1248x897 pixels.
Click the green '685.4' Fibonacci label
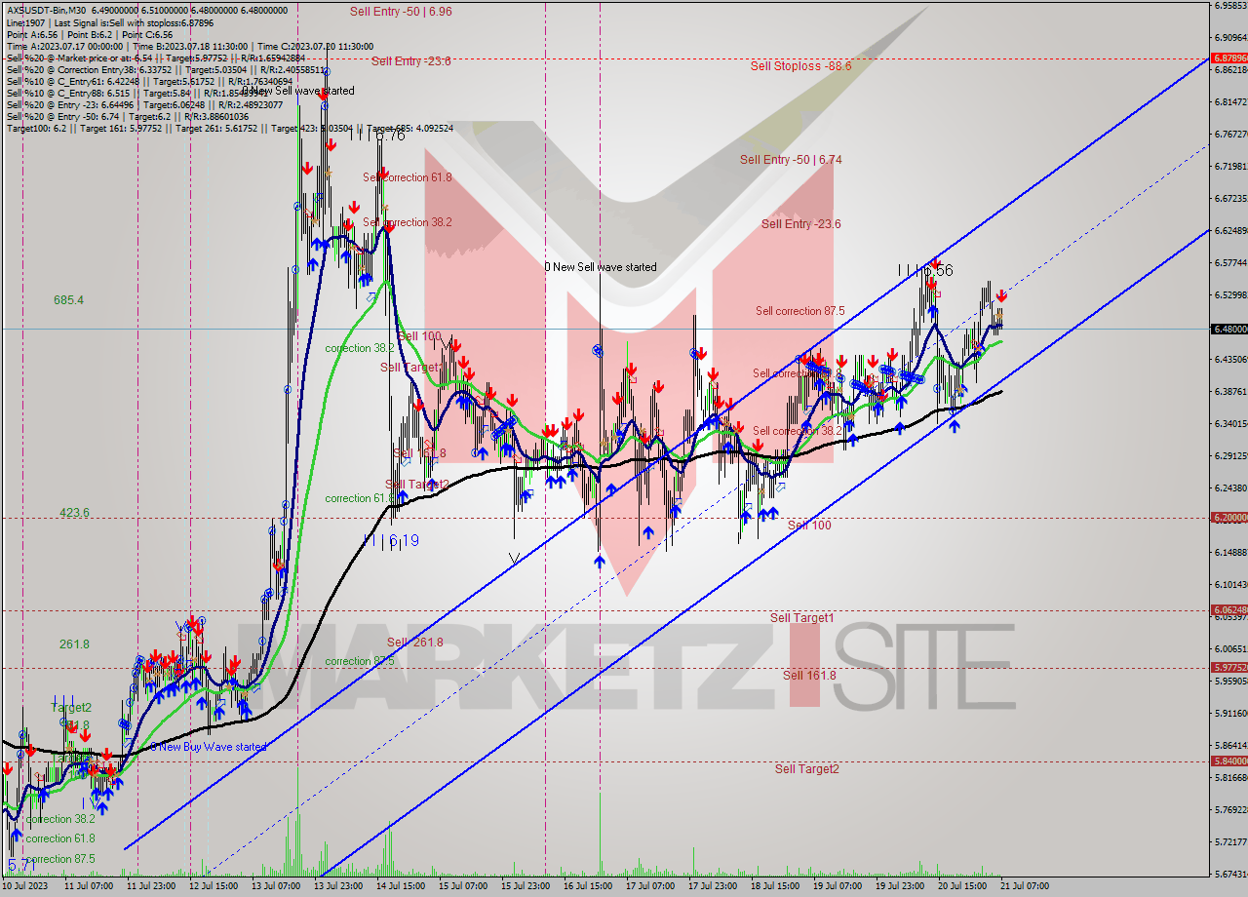point(68,300)
